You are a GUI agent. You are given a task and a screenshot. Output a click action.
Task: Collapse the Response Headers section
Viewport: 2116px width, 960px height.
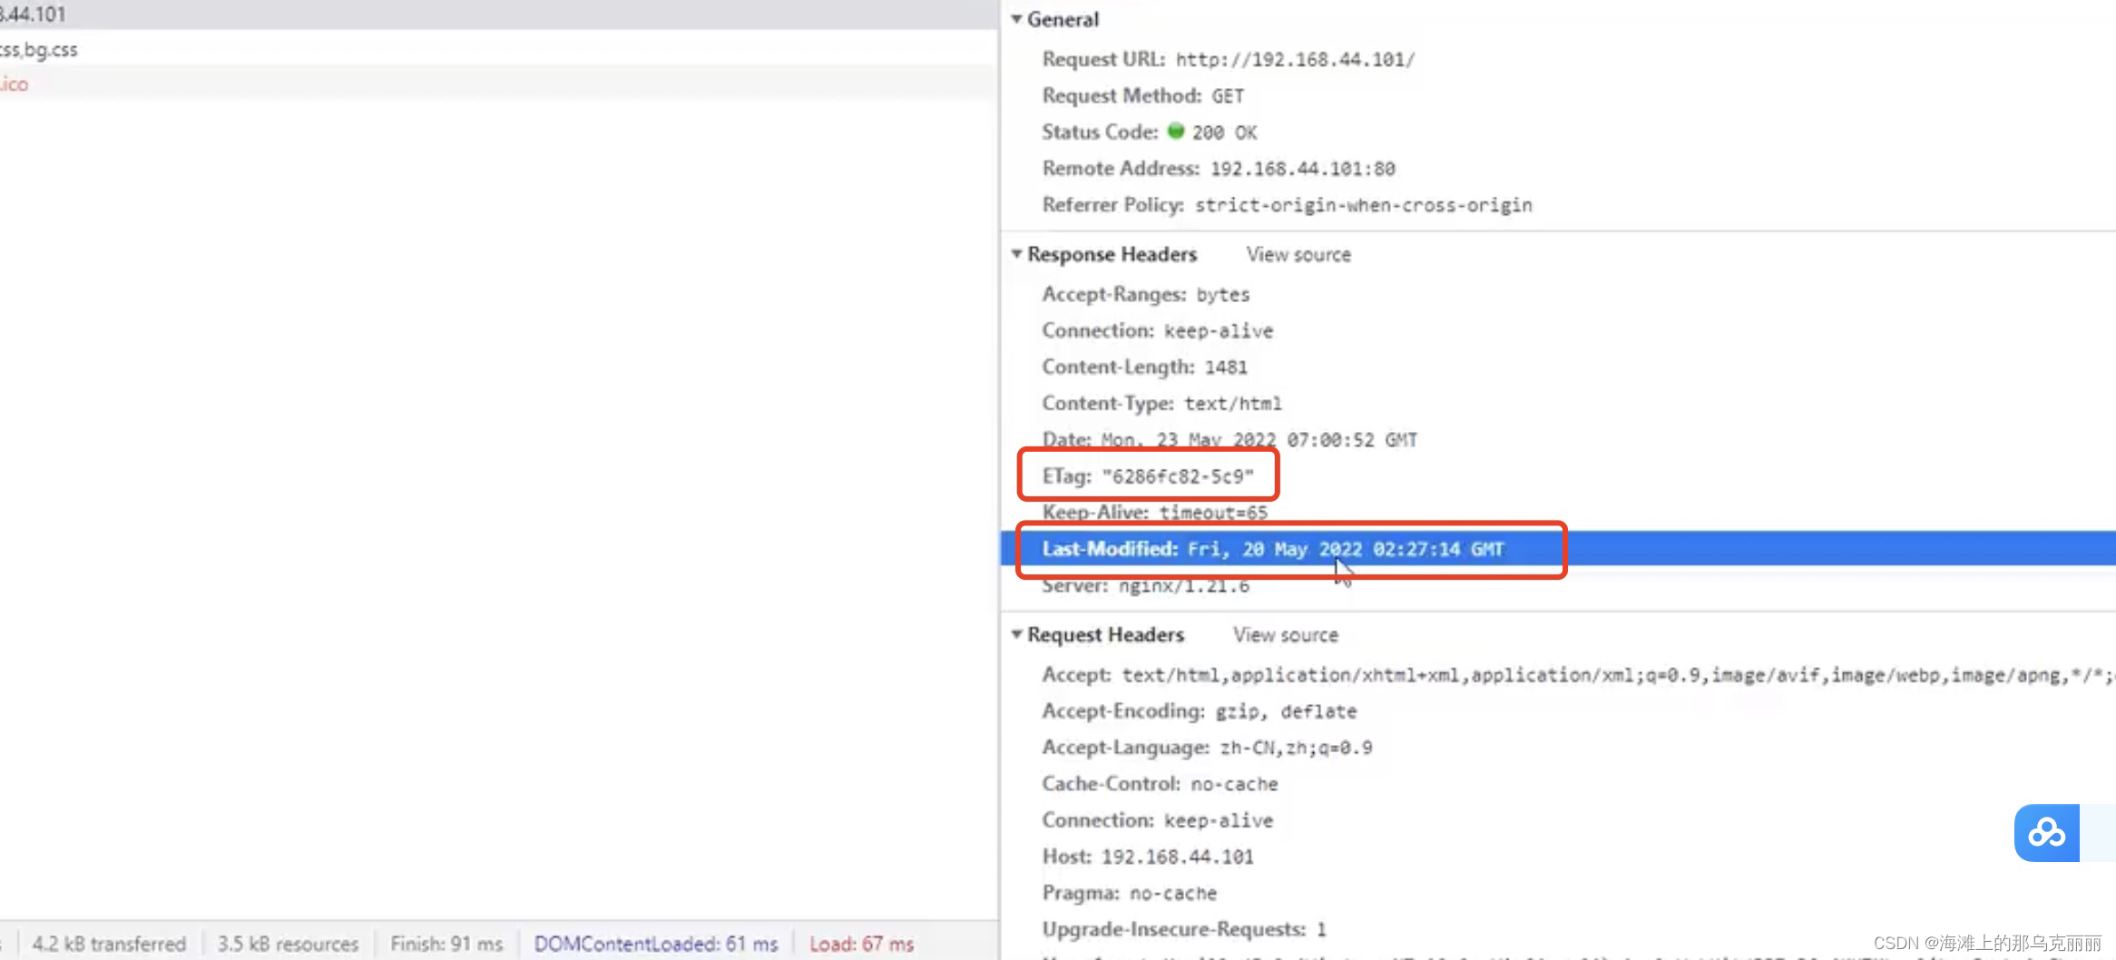[x=1017, y=254]
